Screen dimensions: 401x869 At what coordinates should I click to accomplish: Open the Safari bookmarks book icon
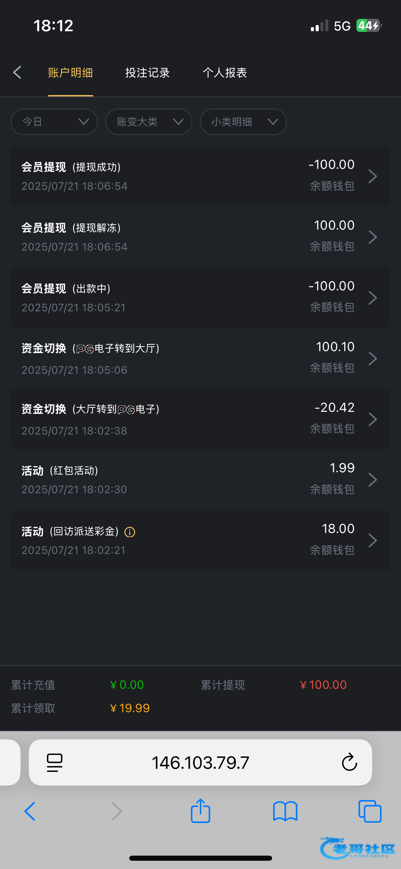click(x=285, y=811)
